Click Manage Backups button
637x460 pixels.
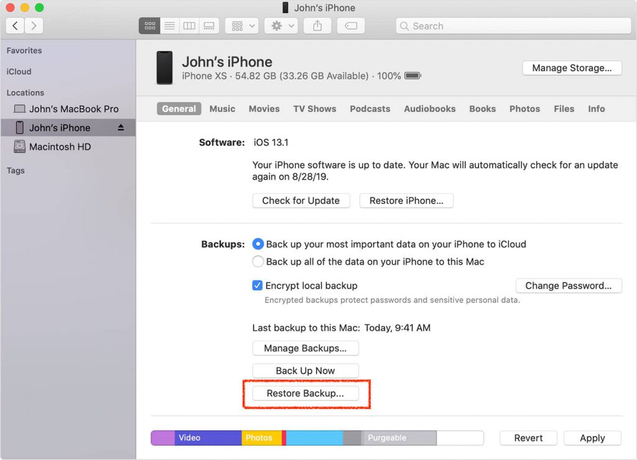coord(305,348)
